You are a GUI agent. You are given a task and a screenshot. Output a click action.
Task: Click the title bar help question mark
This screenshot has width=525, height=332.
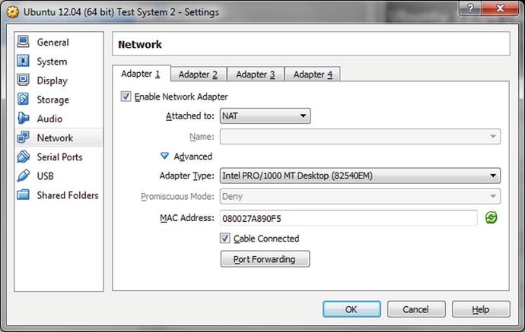(x=470, y=8)
